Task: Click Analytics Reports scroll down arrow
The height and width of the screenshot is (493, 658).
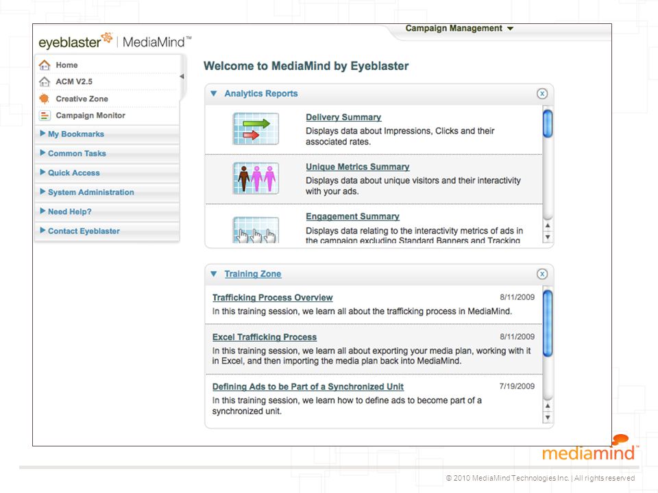Action: [547, 238]
